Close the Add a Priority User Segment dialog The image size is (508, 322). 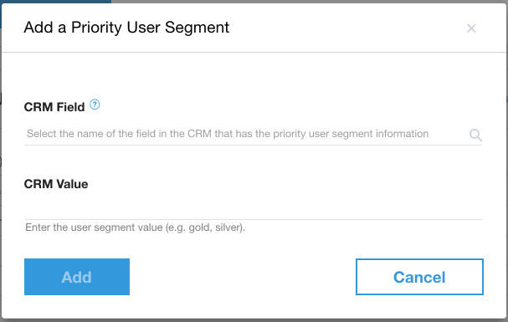pyautogui.click(x=471, y=28)
